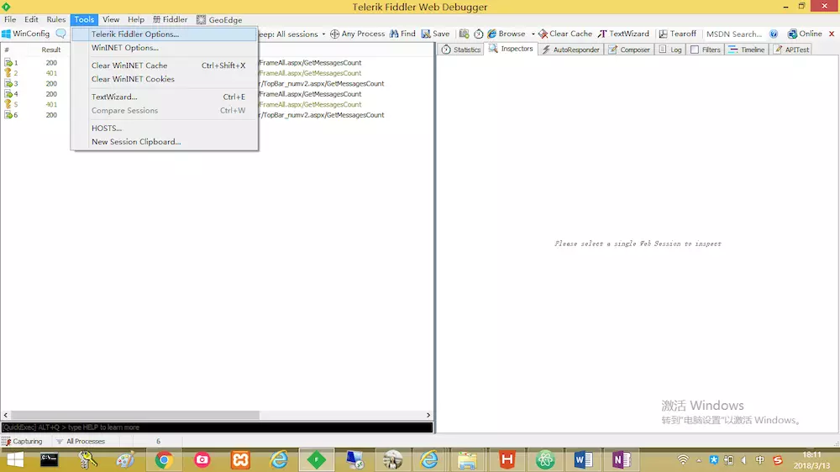This screenshot has width=840, height=472.
Task: Open the Windows Start button
Action: click(x=15, y=459)
